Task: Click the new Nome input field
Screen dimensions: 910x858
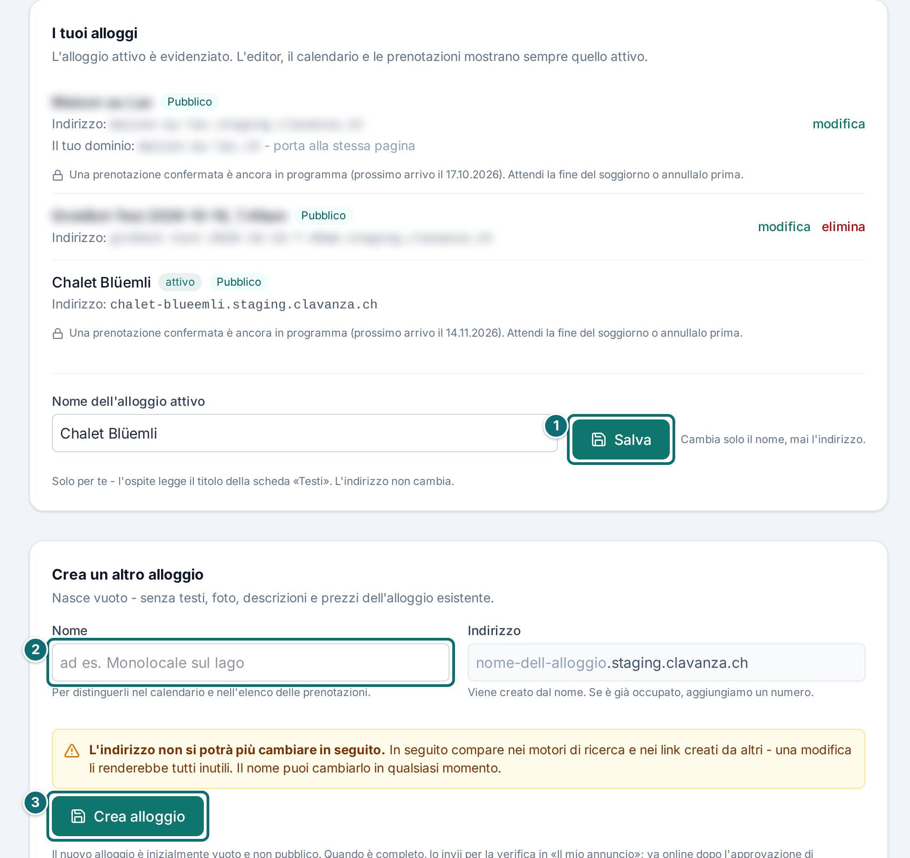Action: (x=250, y=662)
